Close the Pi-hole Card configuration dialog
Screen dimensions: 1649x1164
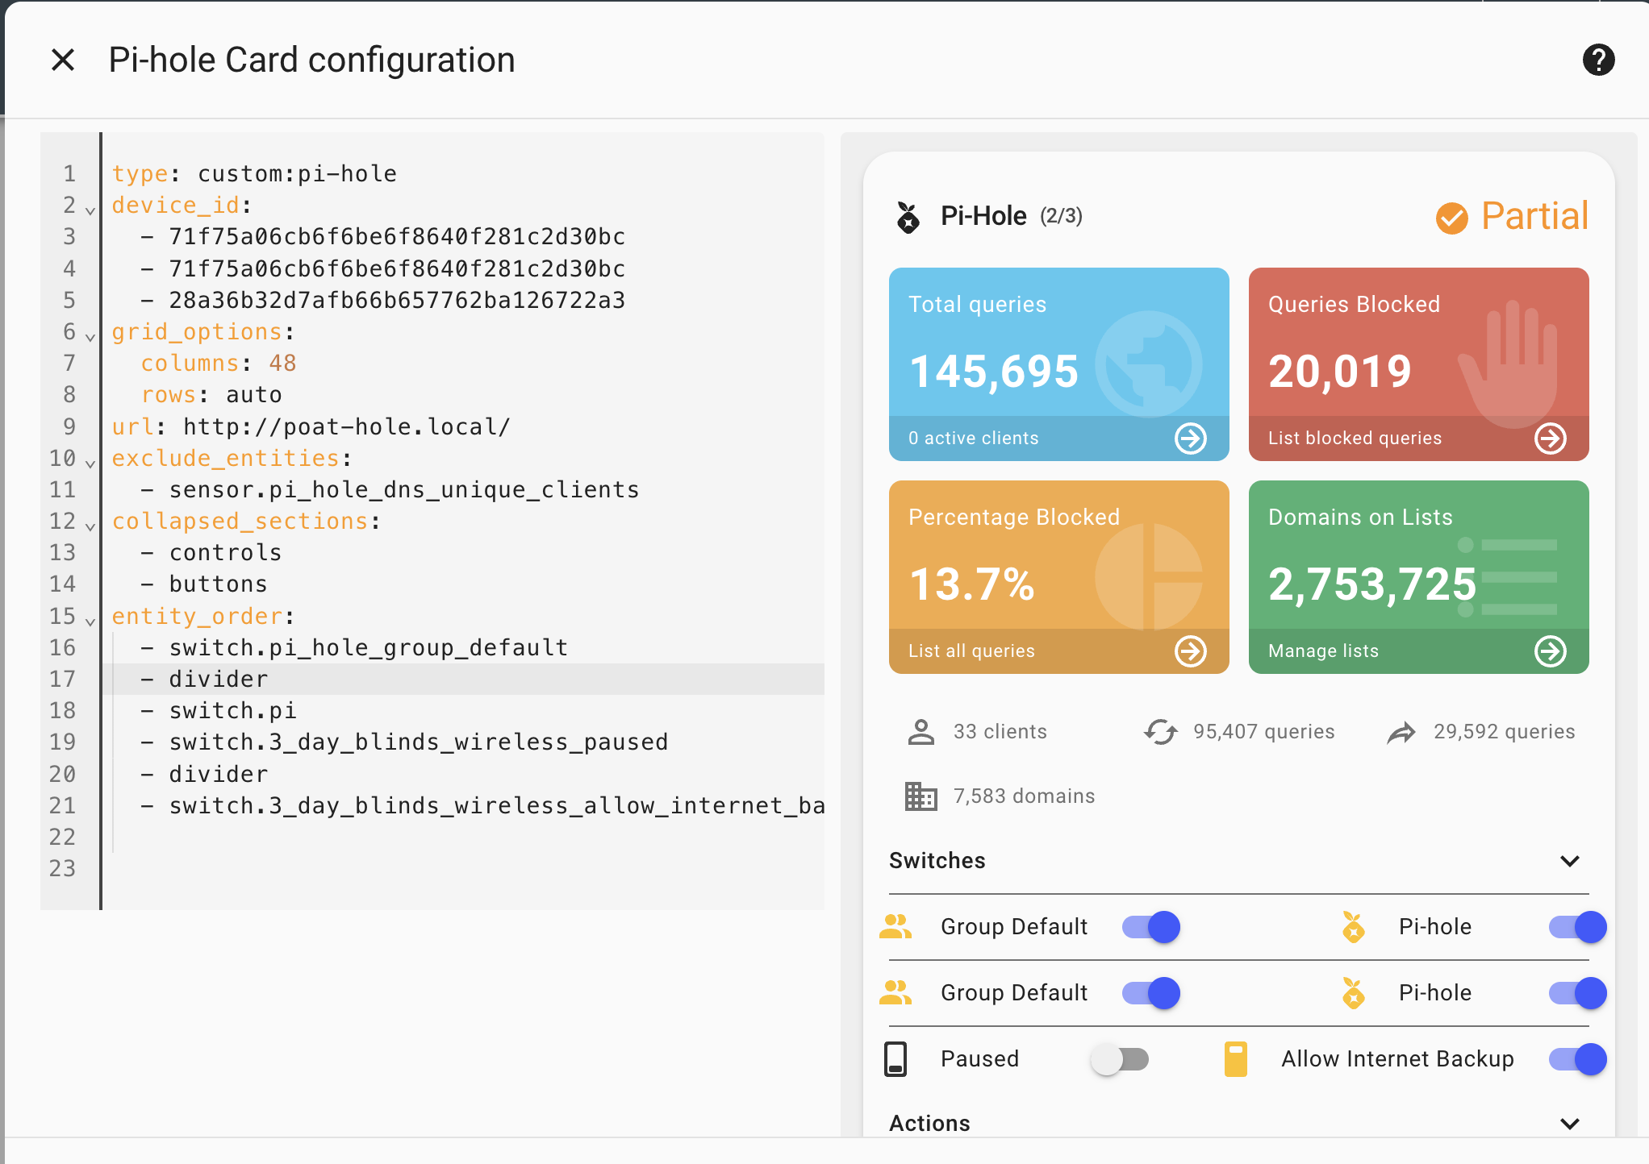63,60
